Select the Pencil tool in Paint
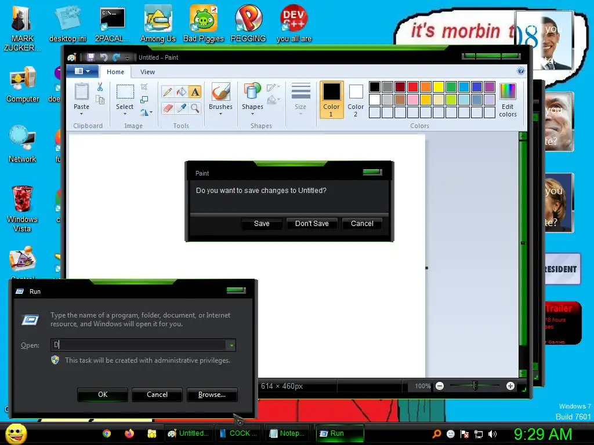594x445 pixels. click(168, 92)
